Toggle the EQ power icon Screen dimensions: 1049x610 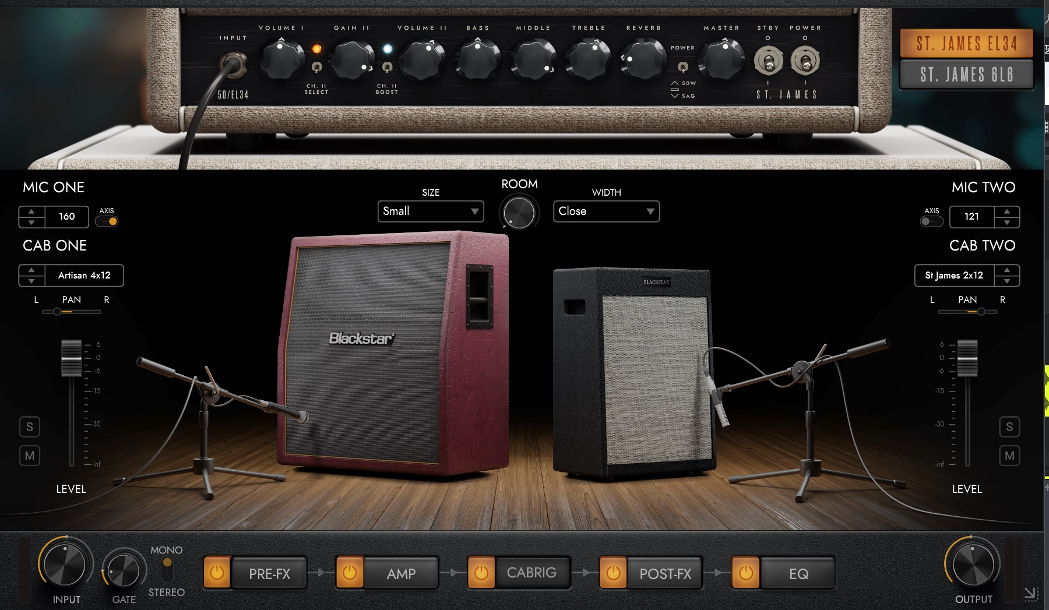click(745, 573)
